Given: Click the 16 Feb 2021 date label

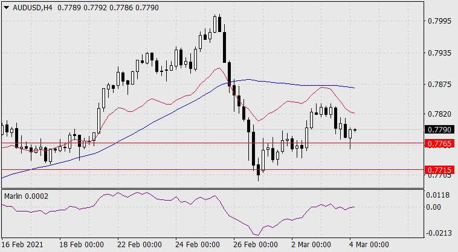Looking at the screenshot, I should click(22, 244).
